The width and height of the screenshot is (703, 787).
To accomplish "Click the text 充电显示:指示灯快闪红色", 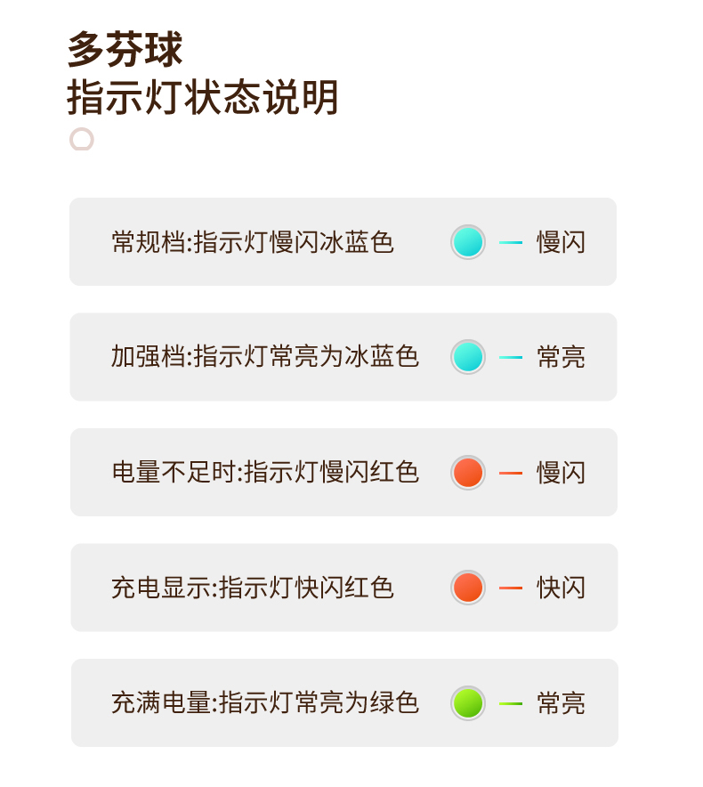I will click(253, 588).
